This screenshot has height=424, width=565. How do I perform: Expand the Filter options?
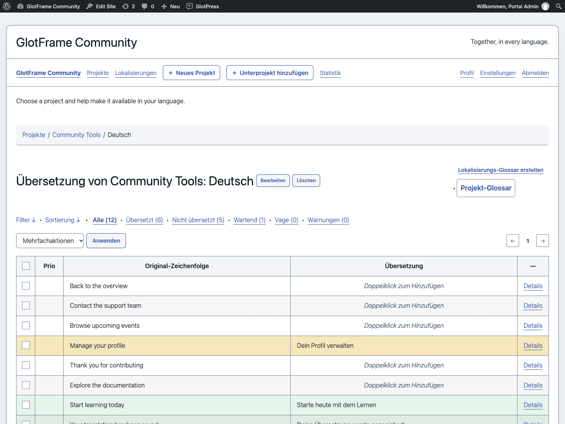[x=26, y=220]
